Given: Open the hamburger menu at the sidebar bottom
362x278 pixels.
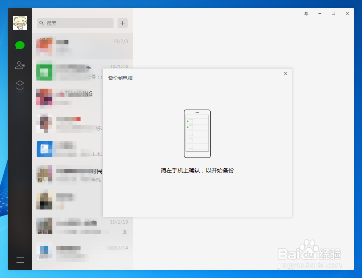Looking at the screenshot, I should [20, 260].
